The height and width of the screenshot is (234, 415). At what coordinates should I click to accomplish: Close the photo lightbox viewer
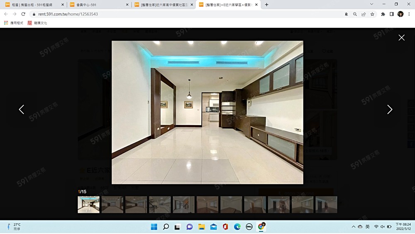[x=401, y=38]
